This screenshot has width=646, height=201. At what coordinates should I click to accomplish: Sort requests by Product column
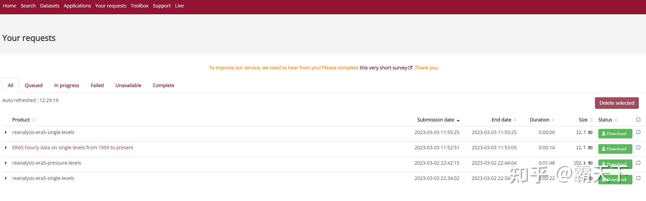(x=33, y=120)
